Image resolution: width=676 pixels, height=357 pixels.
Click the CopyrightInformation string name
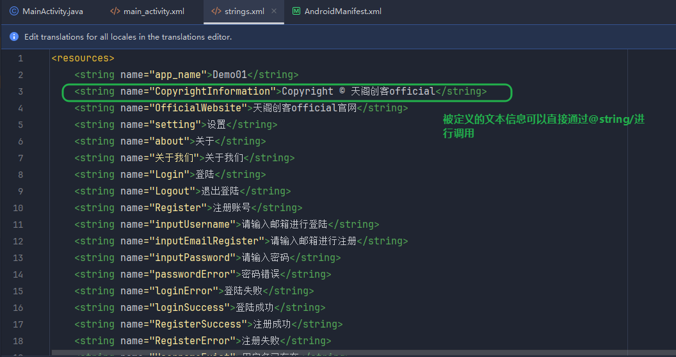[x=213, y=91]
